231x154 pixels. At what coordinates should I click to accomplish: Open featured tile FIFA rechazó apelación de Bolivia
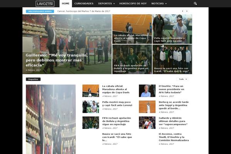point(132,59)
